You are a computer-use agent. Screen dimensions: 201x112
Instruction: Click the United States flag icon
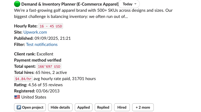(x=17, y=97)
